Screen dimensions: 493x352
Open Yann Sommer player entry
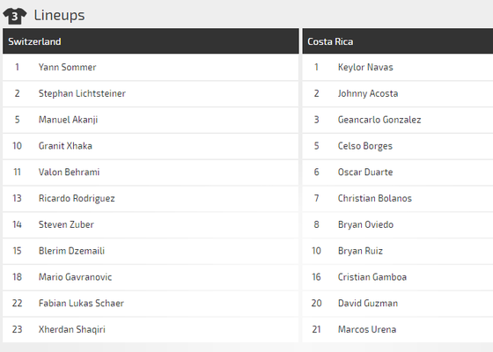(151, 67)
